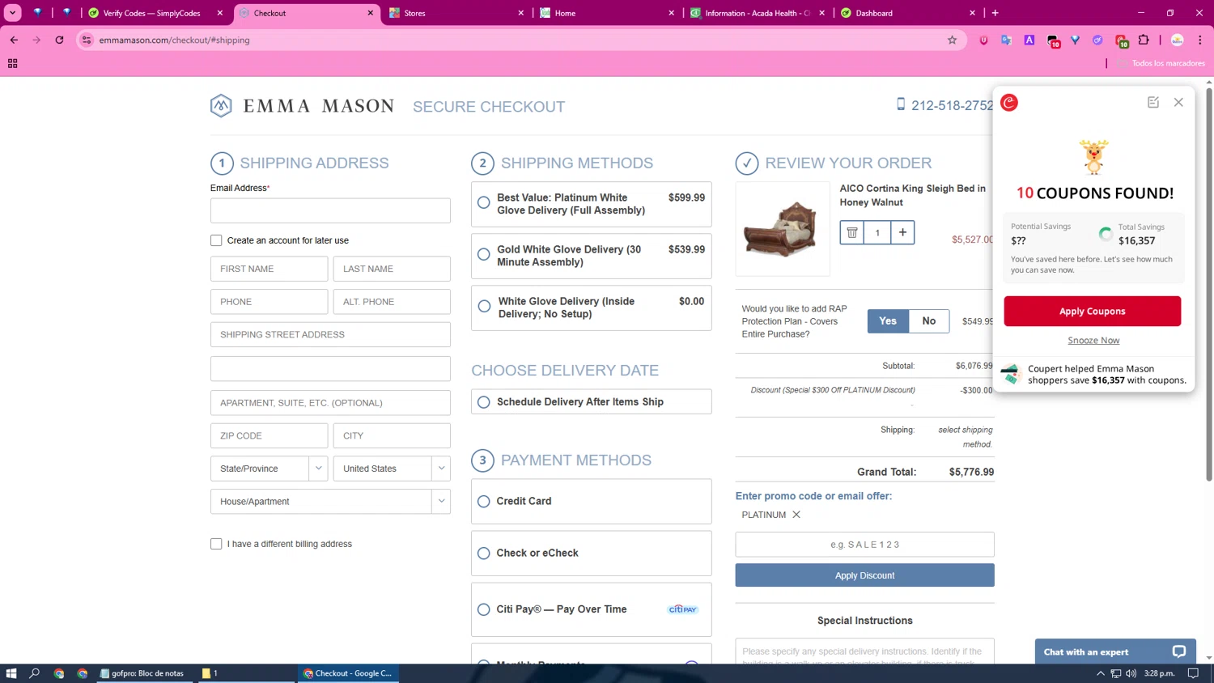This screenshot has height=683, width=1214.
Task: Open Todos los marcadores folder
Action: [x=1161, y=63]
